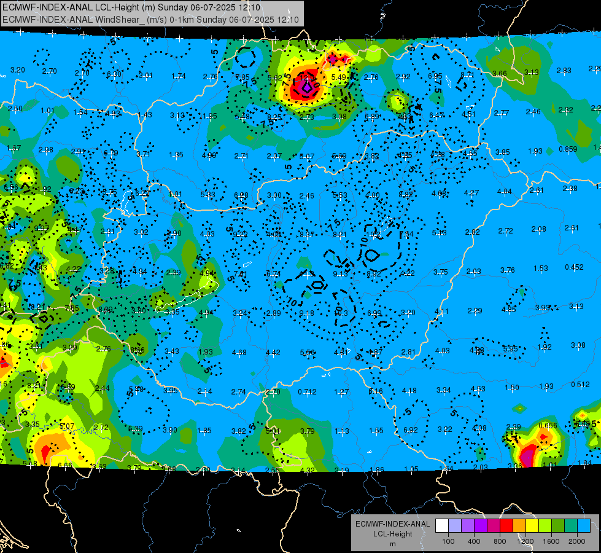
Task: Click the red legend color swatch
Action: [x=506, y=526]
